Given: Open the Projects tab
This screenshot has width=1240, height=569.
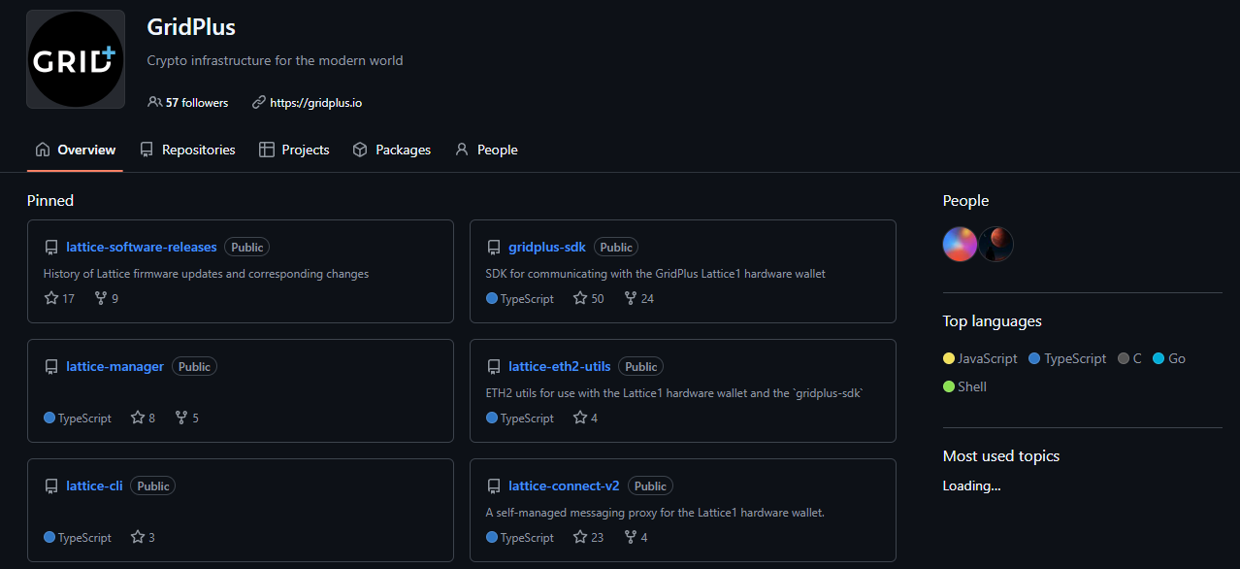Looking at the screenshot, I should 294,150.
